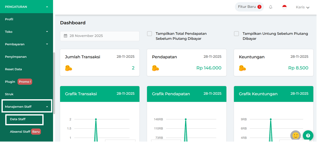Click coins icon in Keuntungan card
The height and width of the screenshot is (142, 317).
point(242,68)
